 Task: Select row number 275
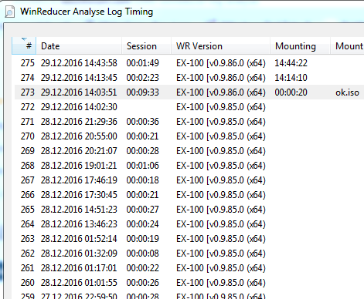click(x=28, y=63)
